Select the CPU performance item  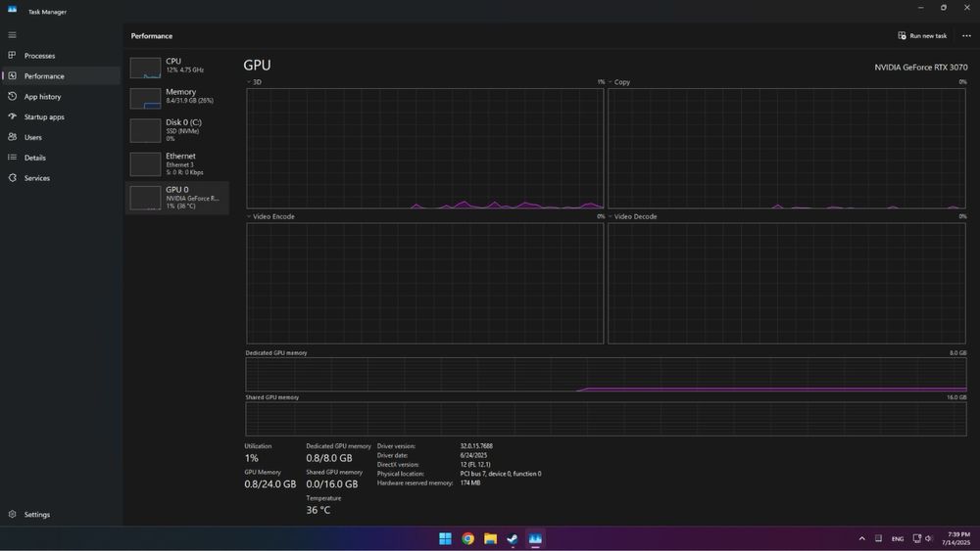176,68
